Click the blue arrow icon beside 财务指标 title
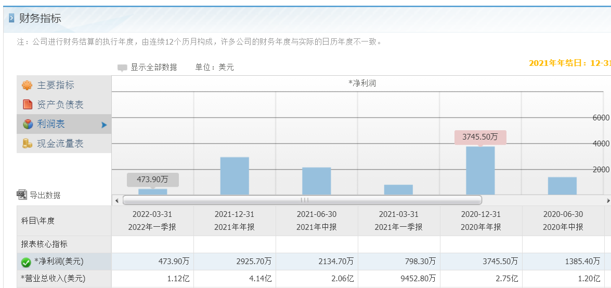The image size is (611, 288). (x=11, y=18)
